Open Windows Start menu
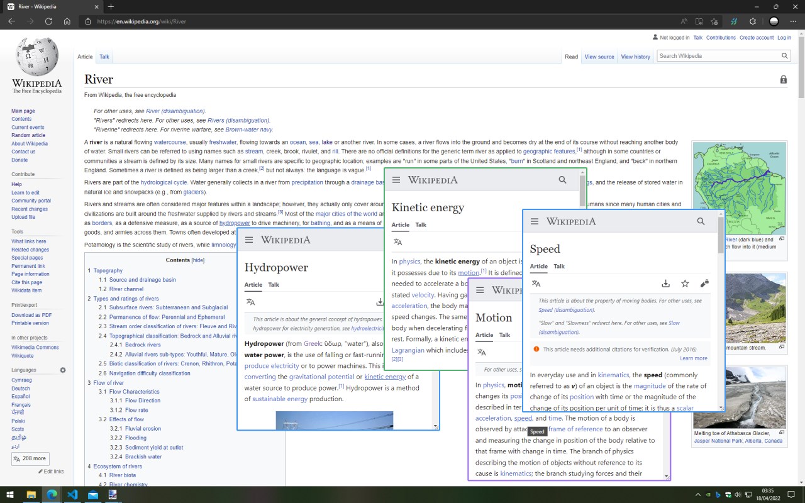Image resolution: width=805 pixels, height=503 pixels. point(11,495)
